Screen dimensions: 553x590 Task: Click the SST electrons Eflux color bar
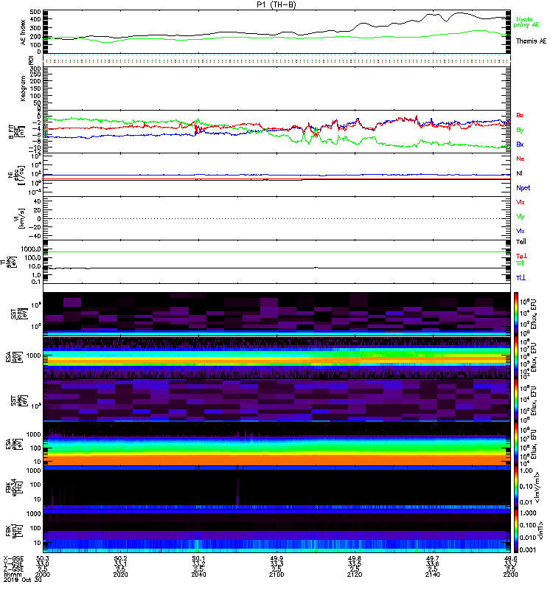515,400
